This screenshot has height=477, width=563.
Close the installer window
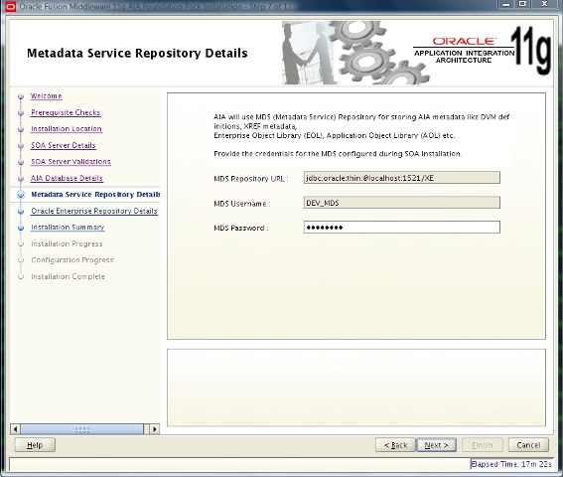[545, 4]
